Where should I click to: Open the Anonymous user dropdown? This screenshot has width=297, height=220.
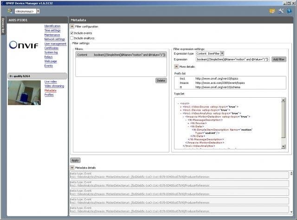[38, 10]
